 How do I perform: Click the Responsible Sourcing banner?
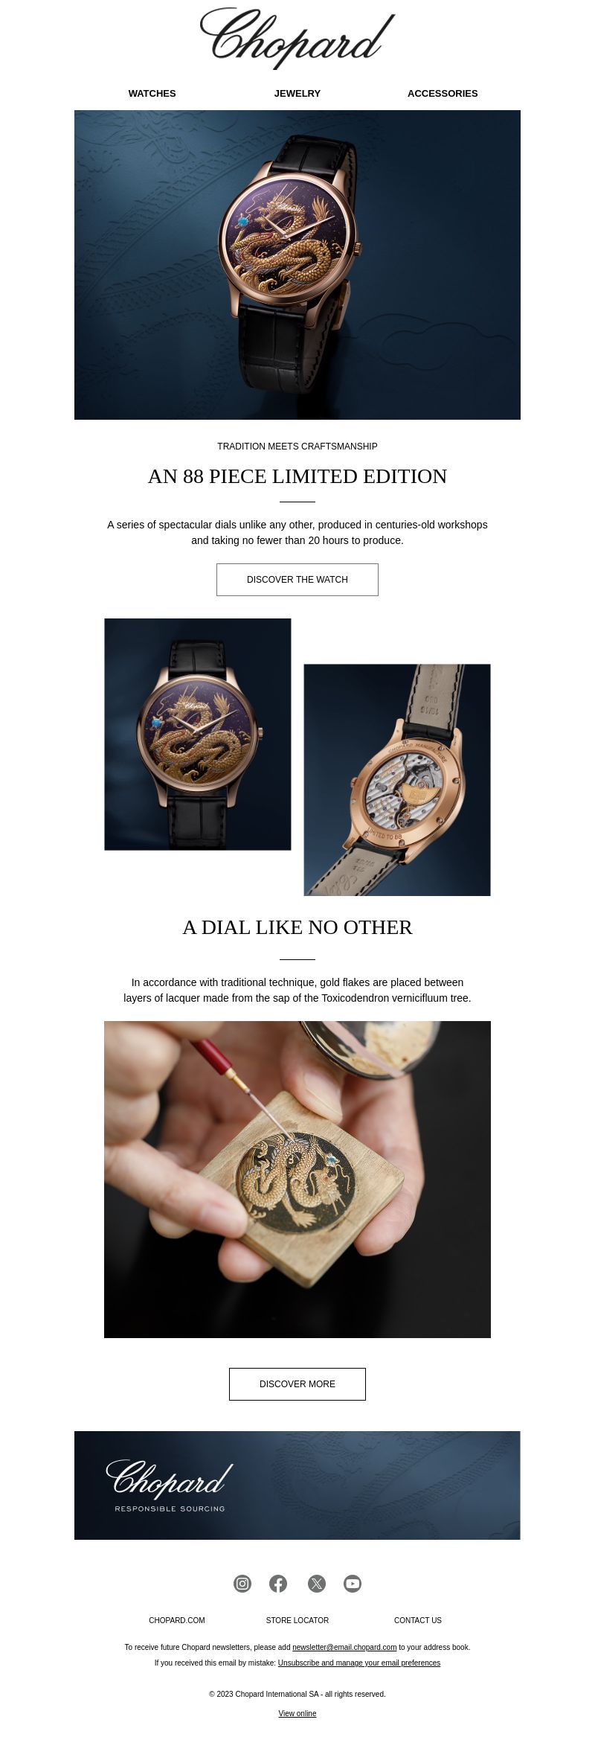pos(297,1485)
